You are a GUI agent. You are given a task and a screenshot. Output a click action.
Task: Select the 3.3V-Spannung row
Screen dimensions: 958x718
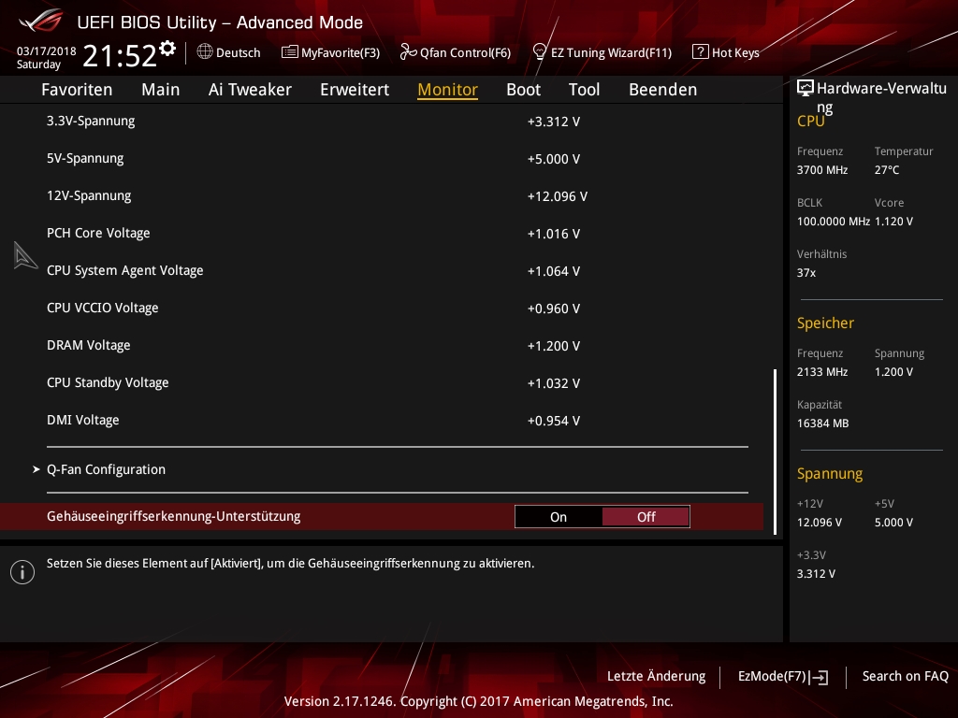click(x=382, y=121)
